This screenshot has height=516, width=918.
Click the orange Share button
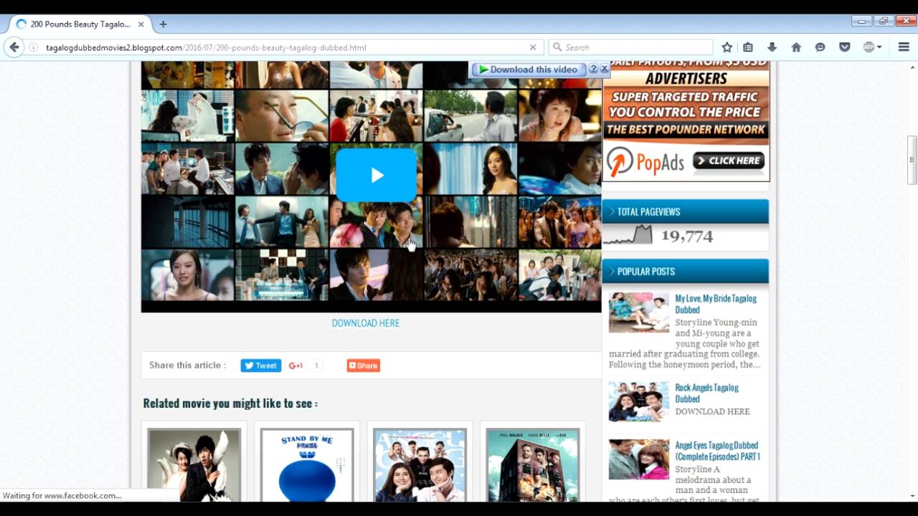(x=363, y=365)
